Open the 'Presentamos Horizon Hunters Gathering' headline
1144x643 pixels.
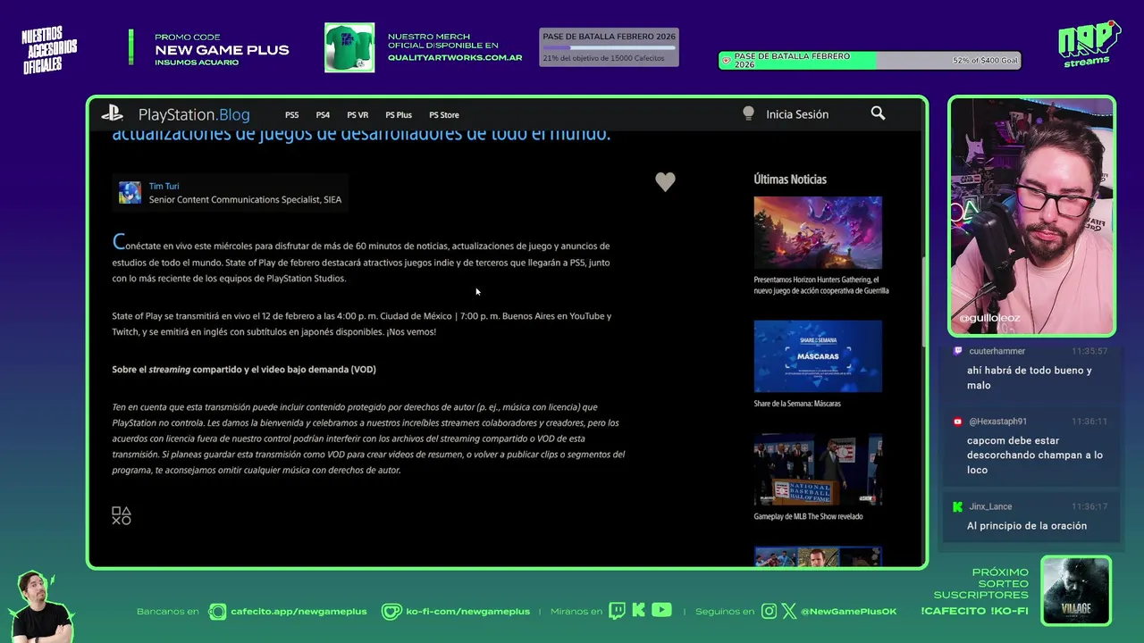pos(821,285)
